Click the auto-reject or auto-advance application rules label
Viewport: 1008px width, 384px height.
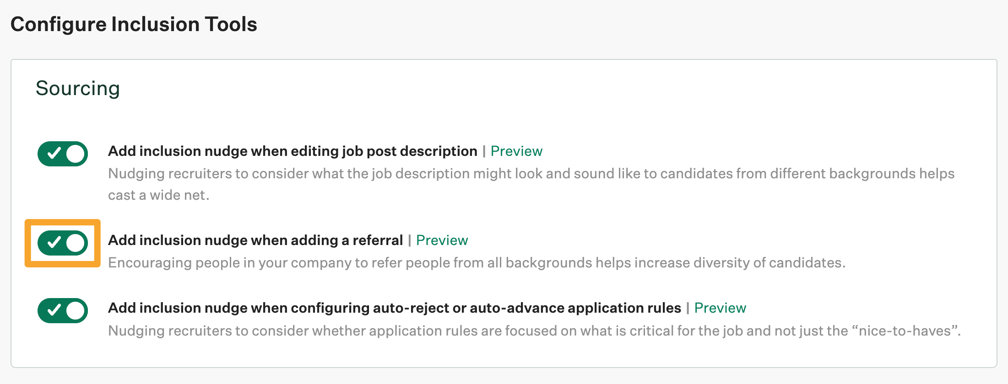394,308
